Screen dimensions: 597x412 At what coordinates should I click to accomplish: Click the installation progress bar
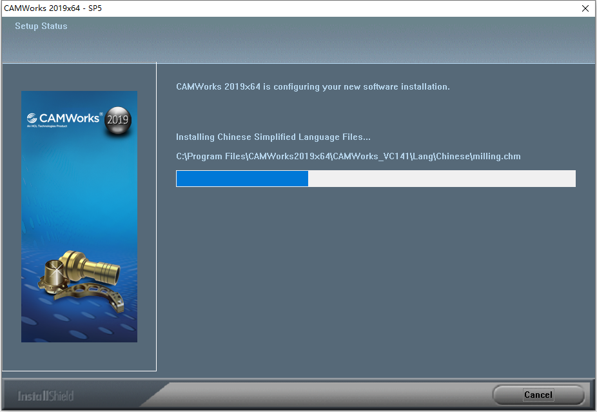pos(376,179)
